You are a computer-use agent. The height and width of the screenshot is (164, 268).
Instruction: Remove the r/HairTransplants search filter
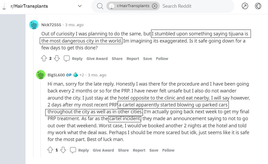click(x=155, y=6)
